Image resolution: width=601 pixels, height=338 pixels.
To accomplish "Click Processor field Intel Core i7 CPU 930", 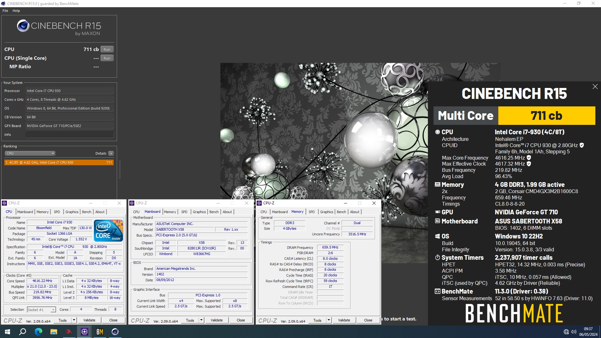I will (x=69, y=91).
